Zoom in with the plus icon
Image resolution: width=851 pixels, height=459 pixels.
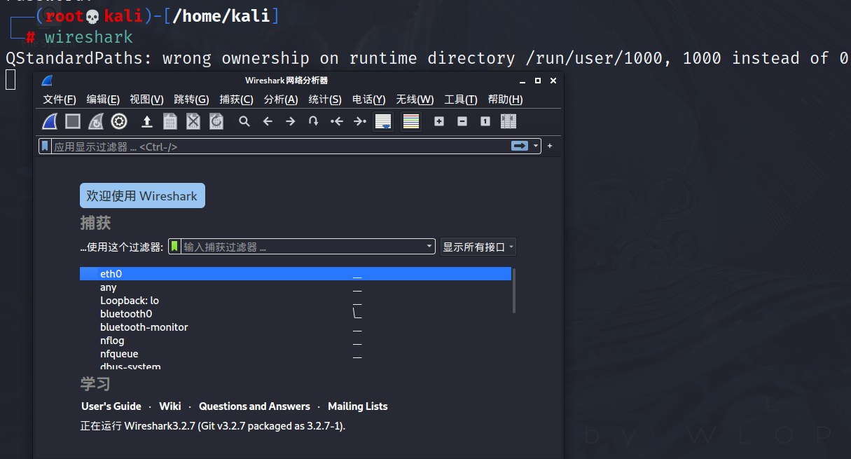coord(439,121)
